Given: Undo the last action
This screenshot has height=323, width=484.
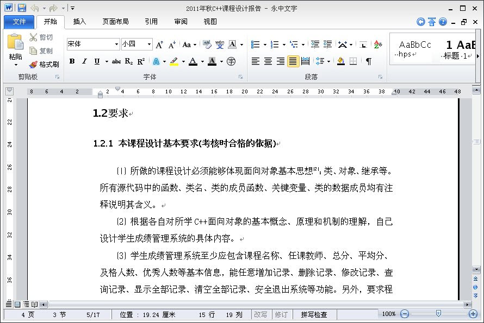Looking at the screenshot, I should [x=35, y=8].
